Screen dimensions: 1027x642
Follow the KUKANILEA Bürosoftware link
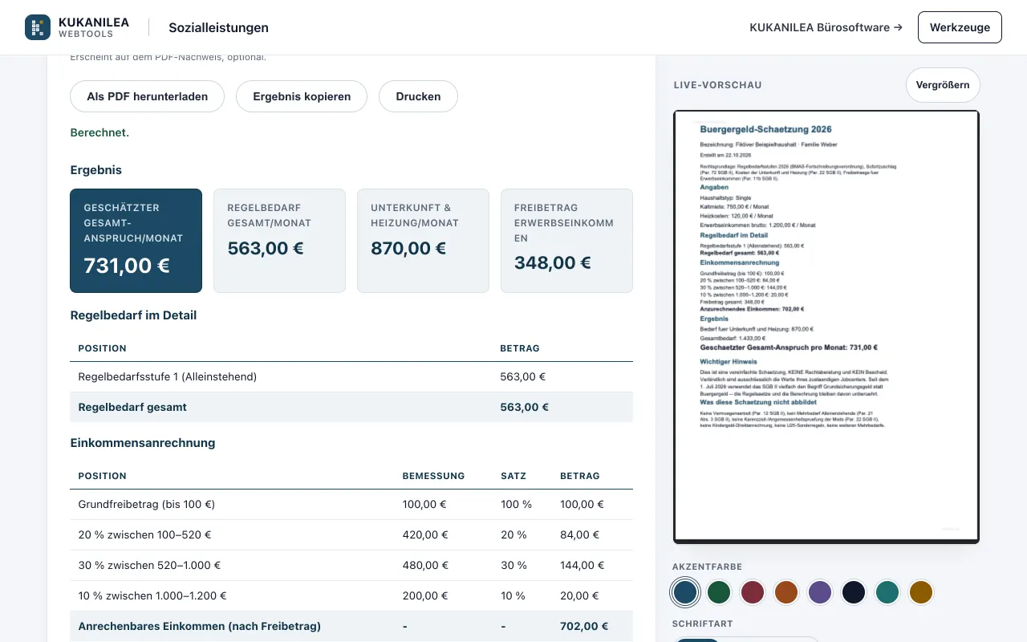point(826,27)
